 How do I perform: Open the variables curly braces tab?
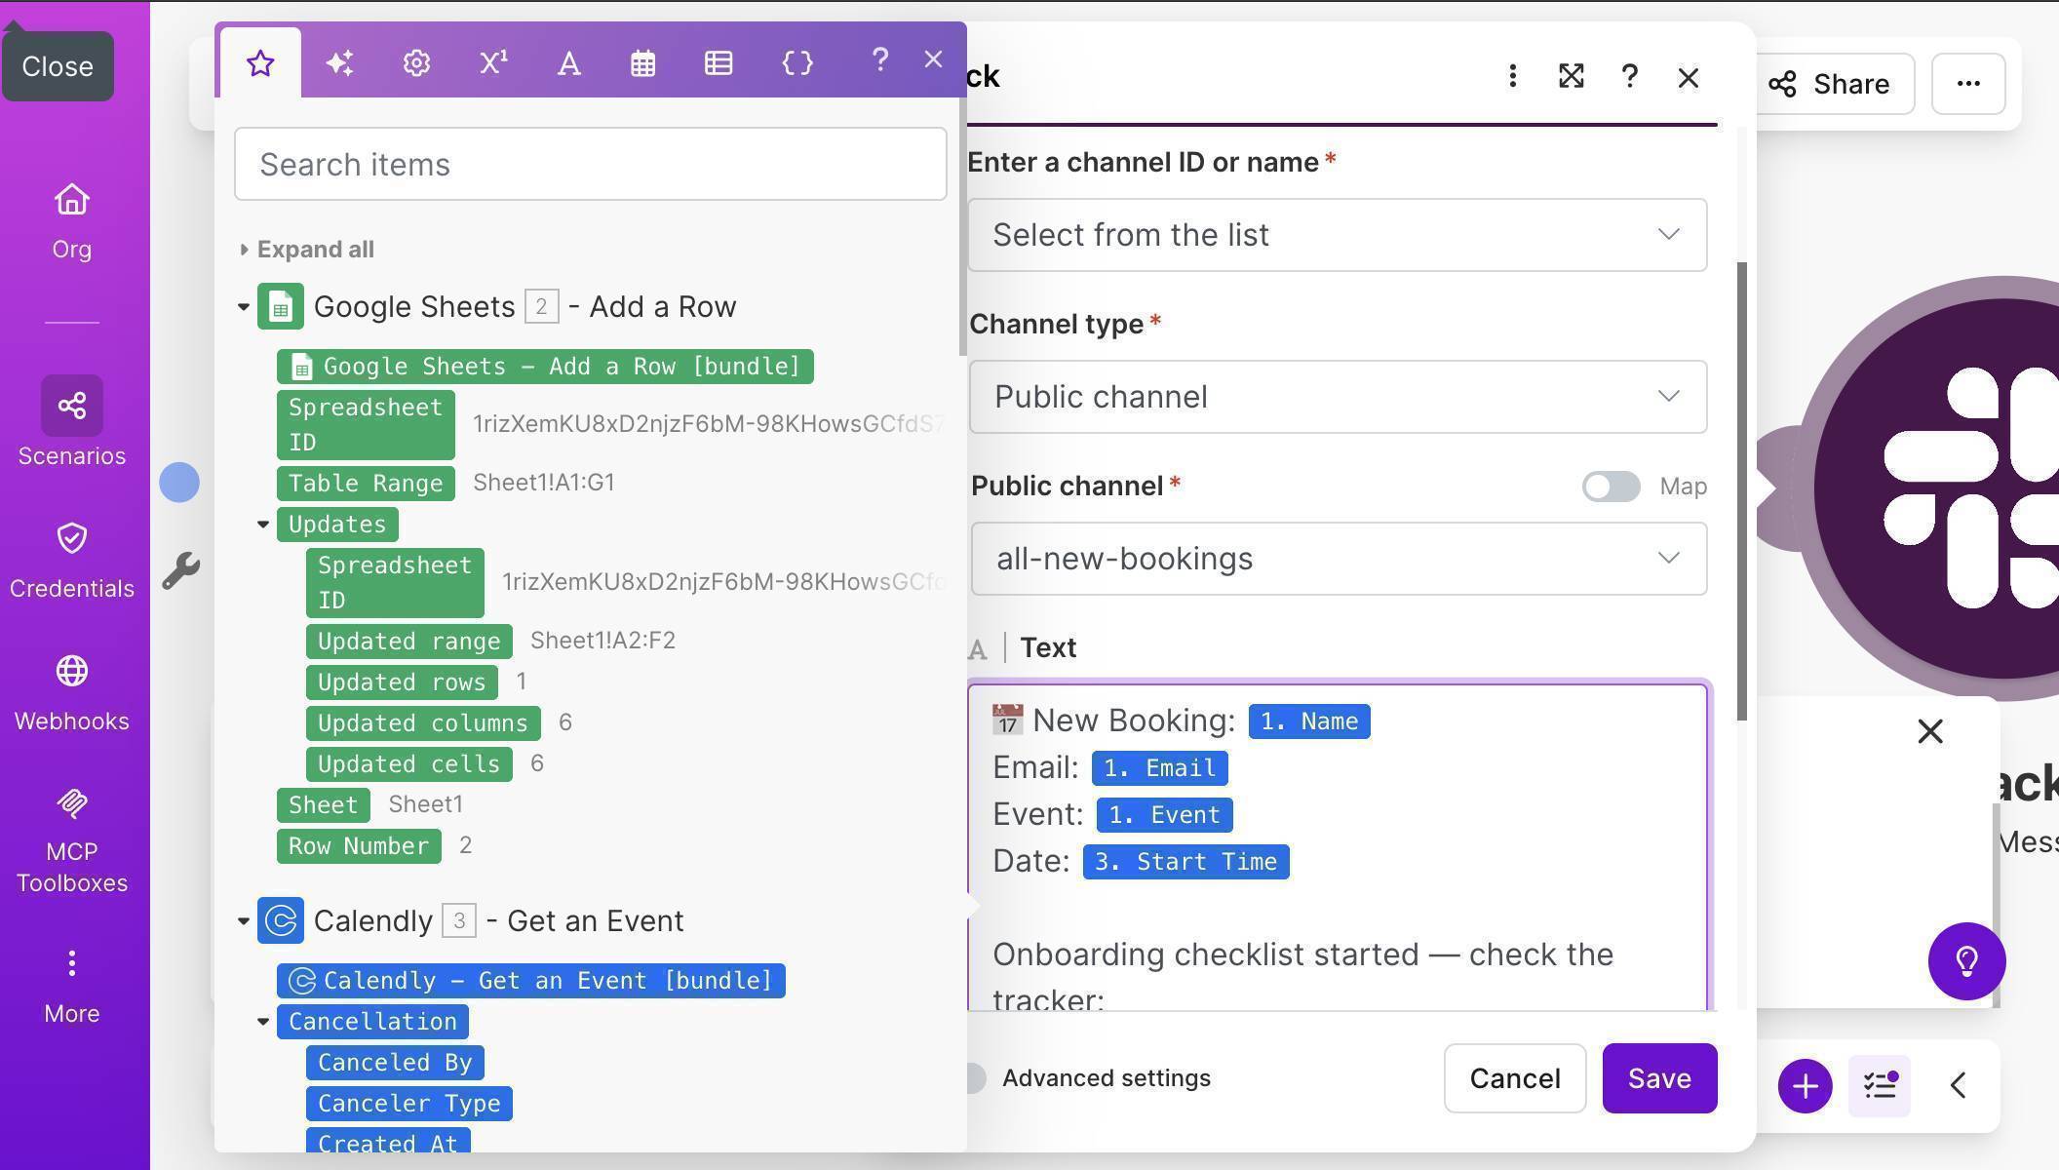(x=796, y=62)
